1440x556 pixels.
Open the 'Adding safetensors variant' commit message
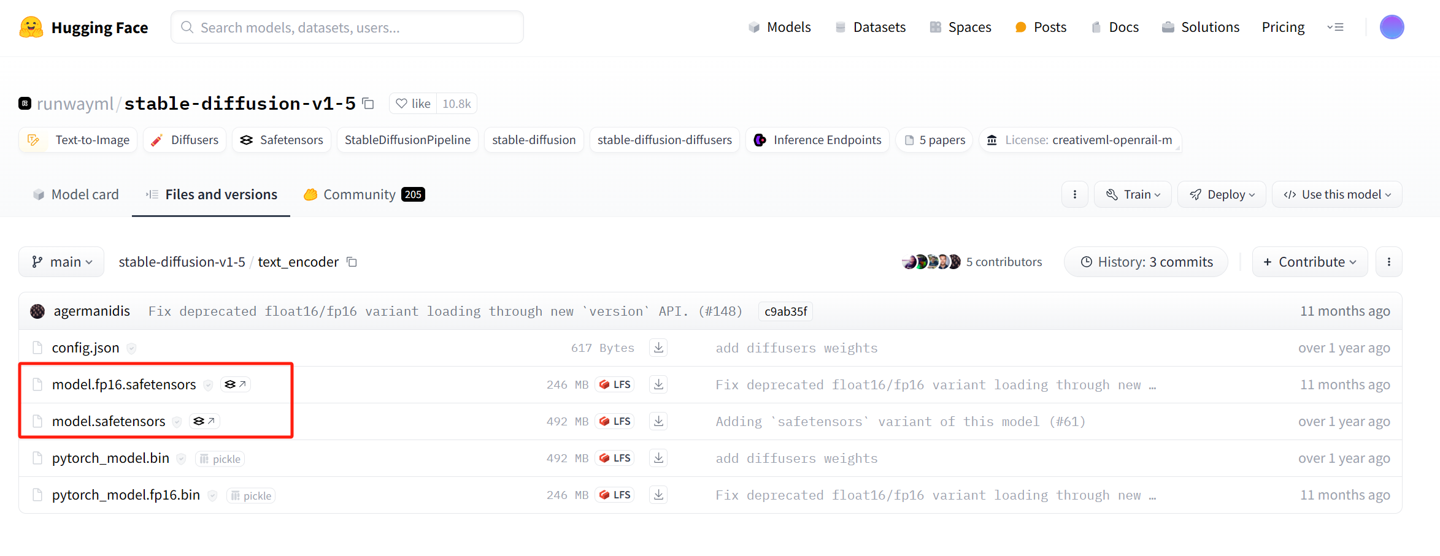[x=900, y=422]
